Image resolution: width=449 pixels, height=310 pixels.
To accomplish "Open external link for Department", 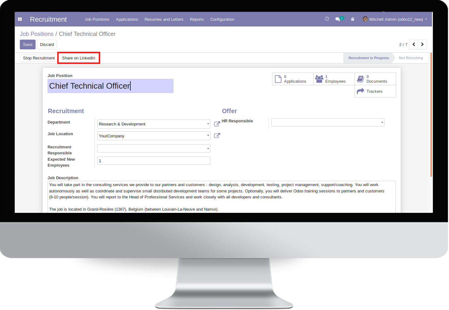I will [217, 124].
